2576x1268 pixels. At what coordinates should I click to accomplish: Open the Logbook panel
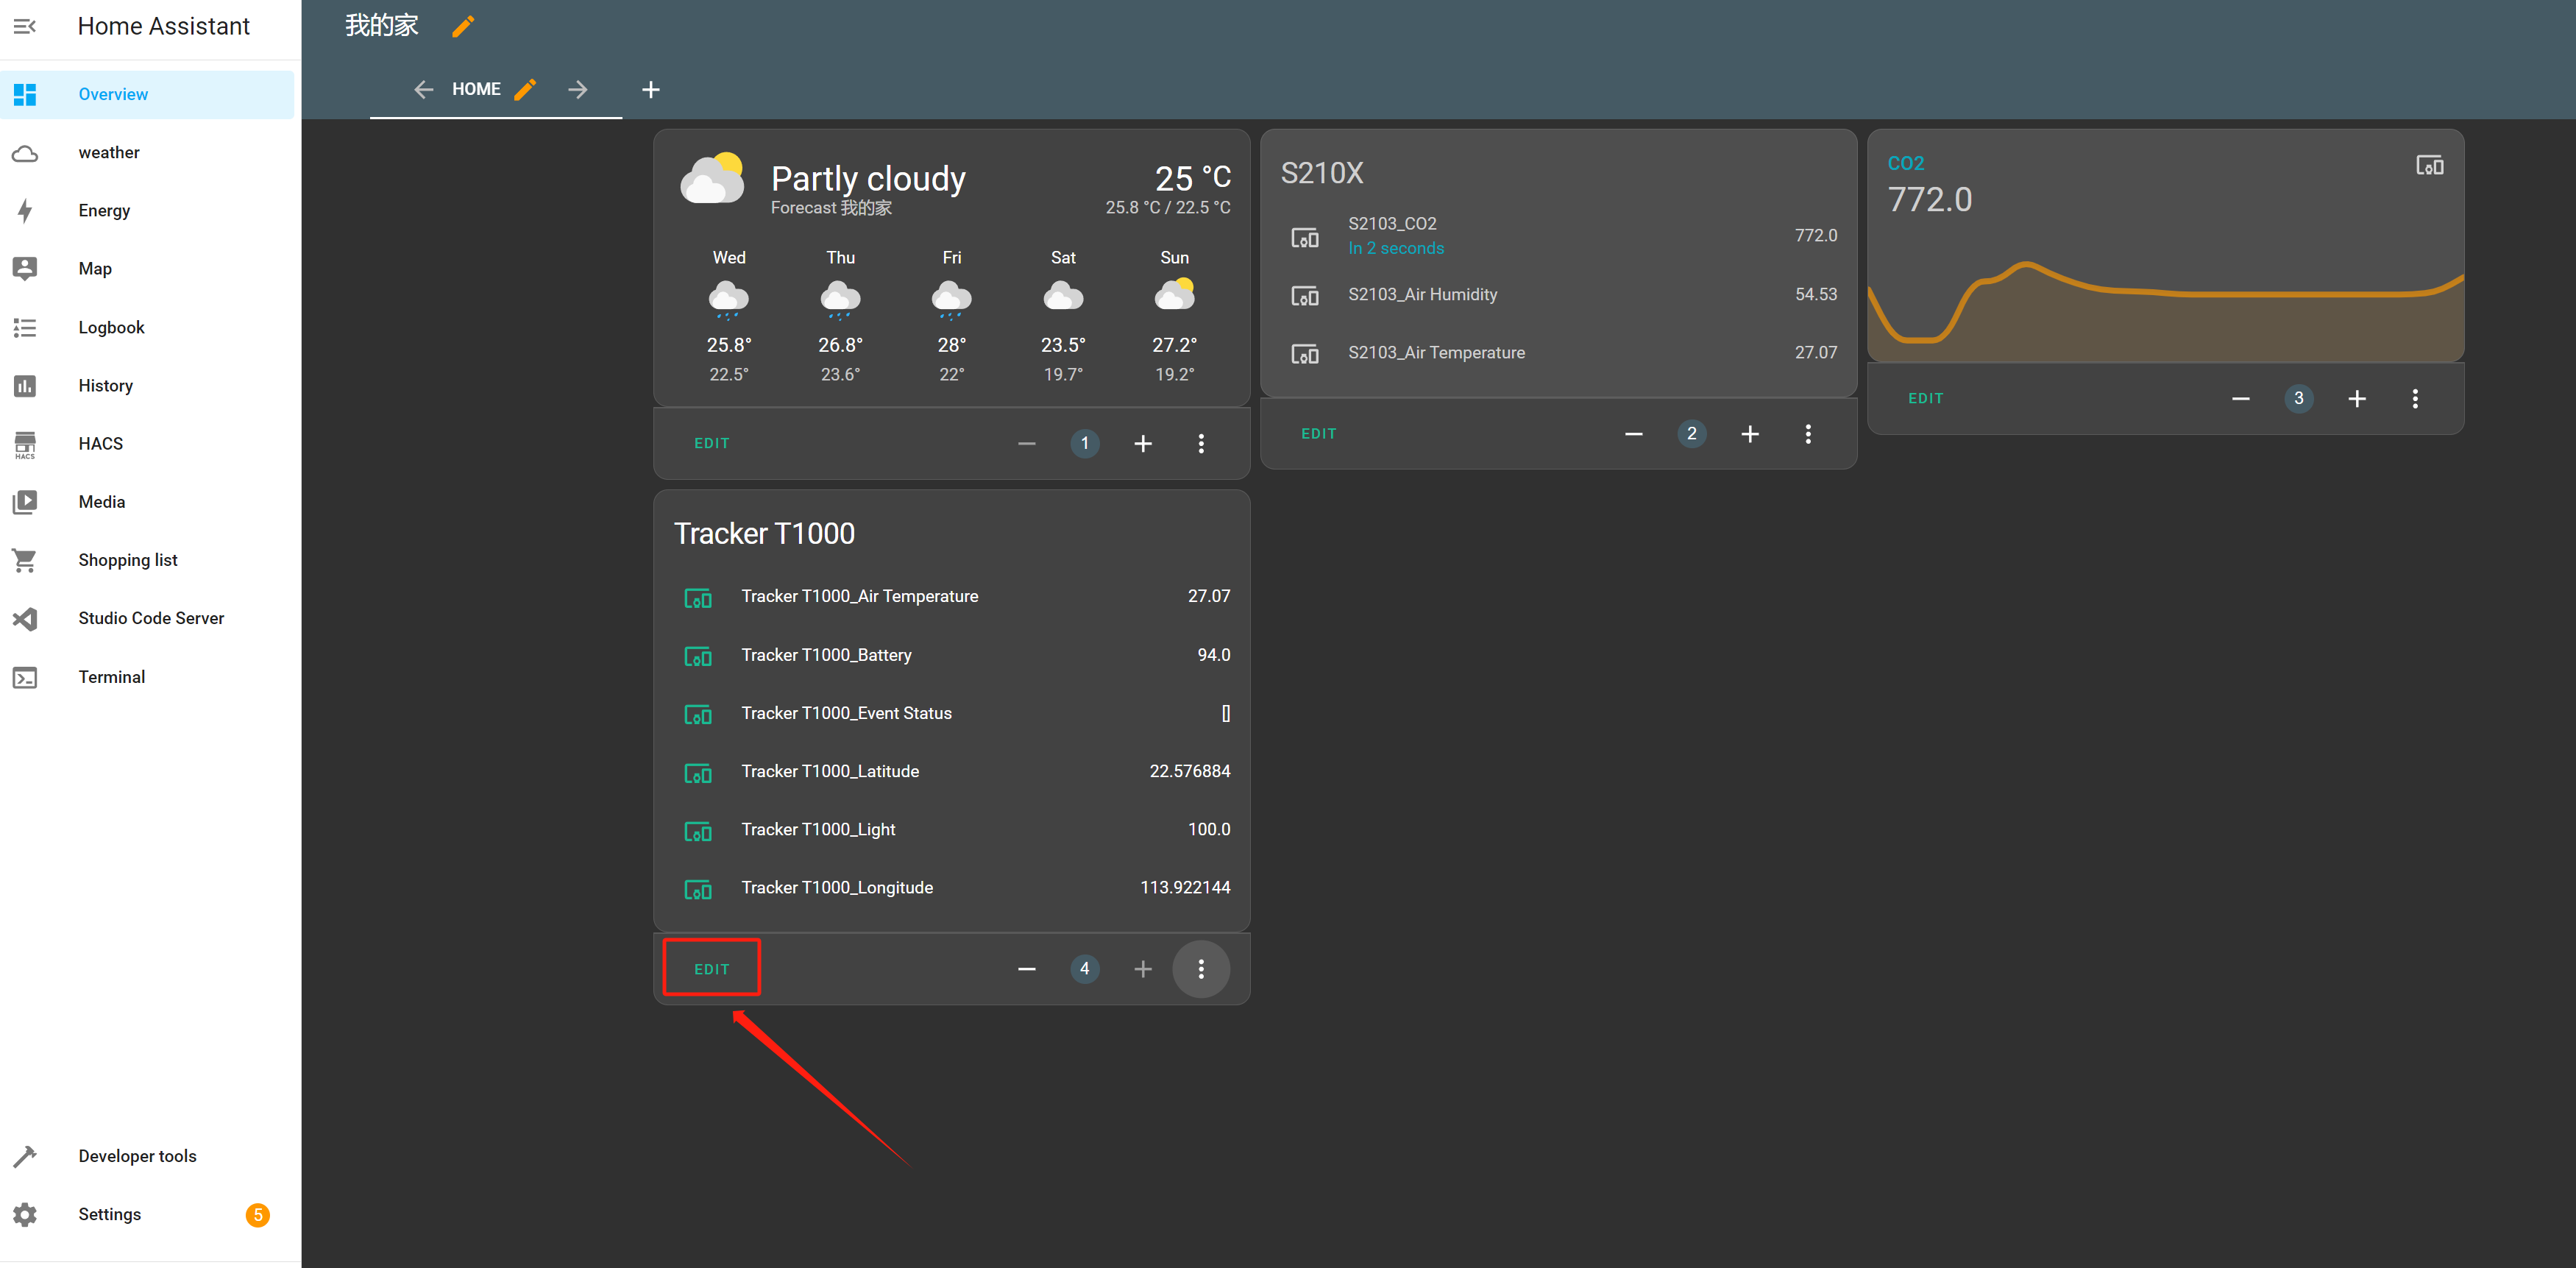tap(148, 327)
